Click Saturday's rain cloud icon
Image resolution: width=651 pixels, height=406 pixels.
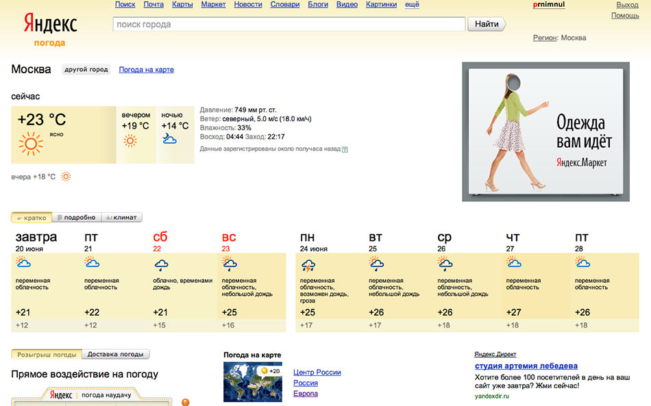[162, 265]
